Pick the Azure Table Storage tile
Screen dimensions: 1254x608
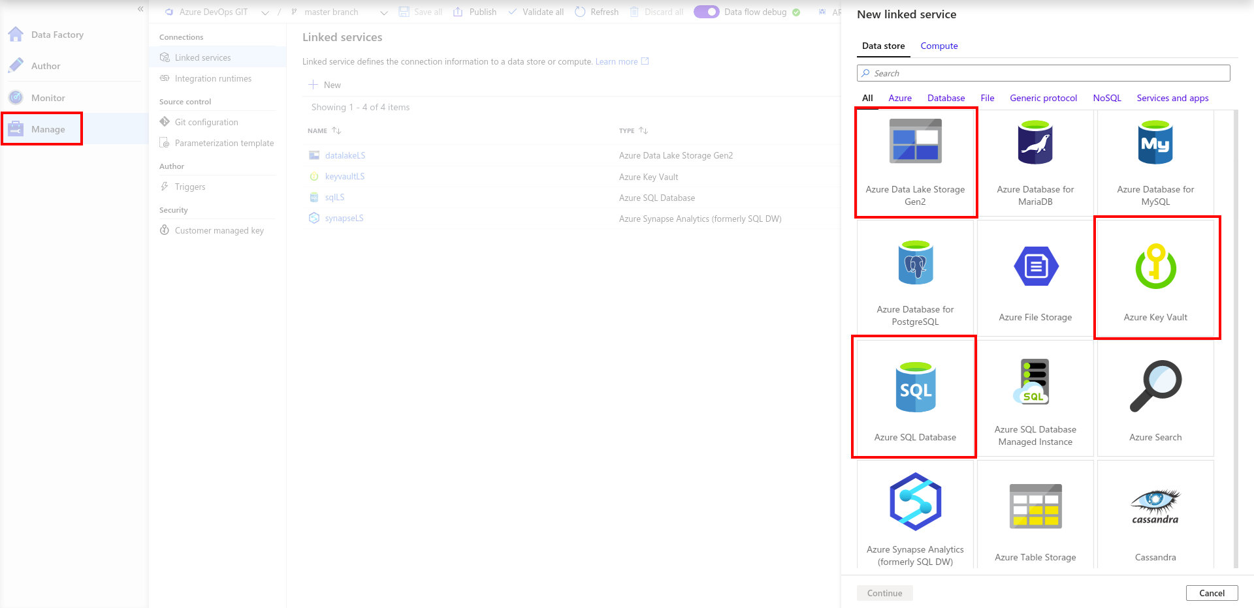pyautogui.click(x=1035, y=514)
